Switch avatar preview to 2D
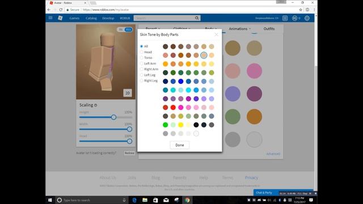 pyautogui.click(x=128, y=93)
